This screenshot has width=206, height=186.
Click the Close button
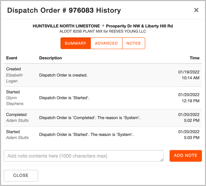click(21, 175)
